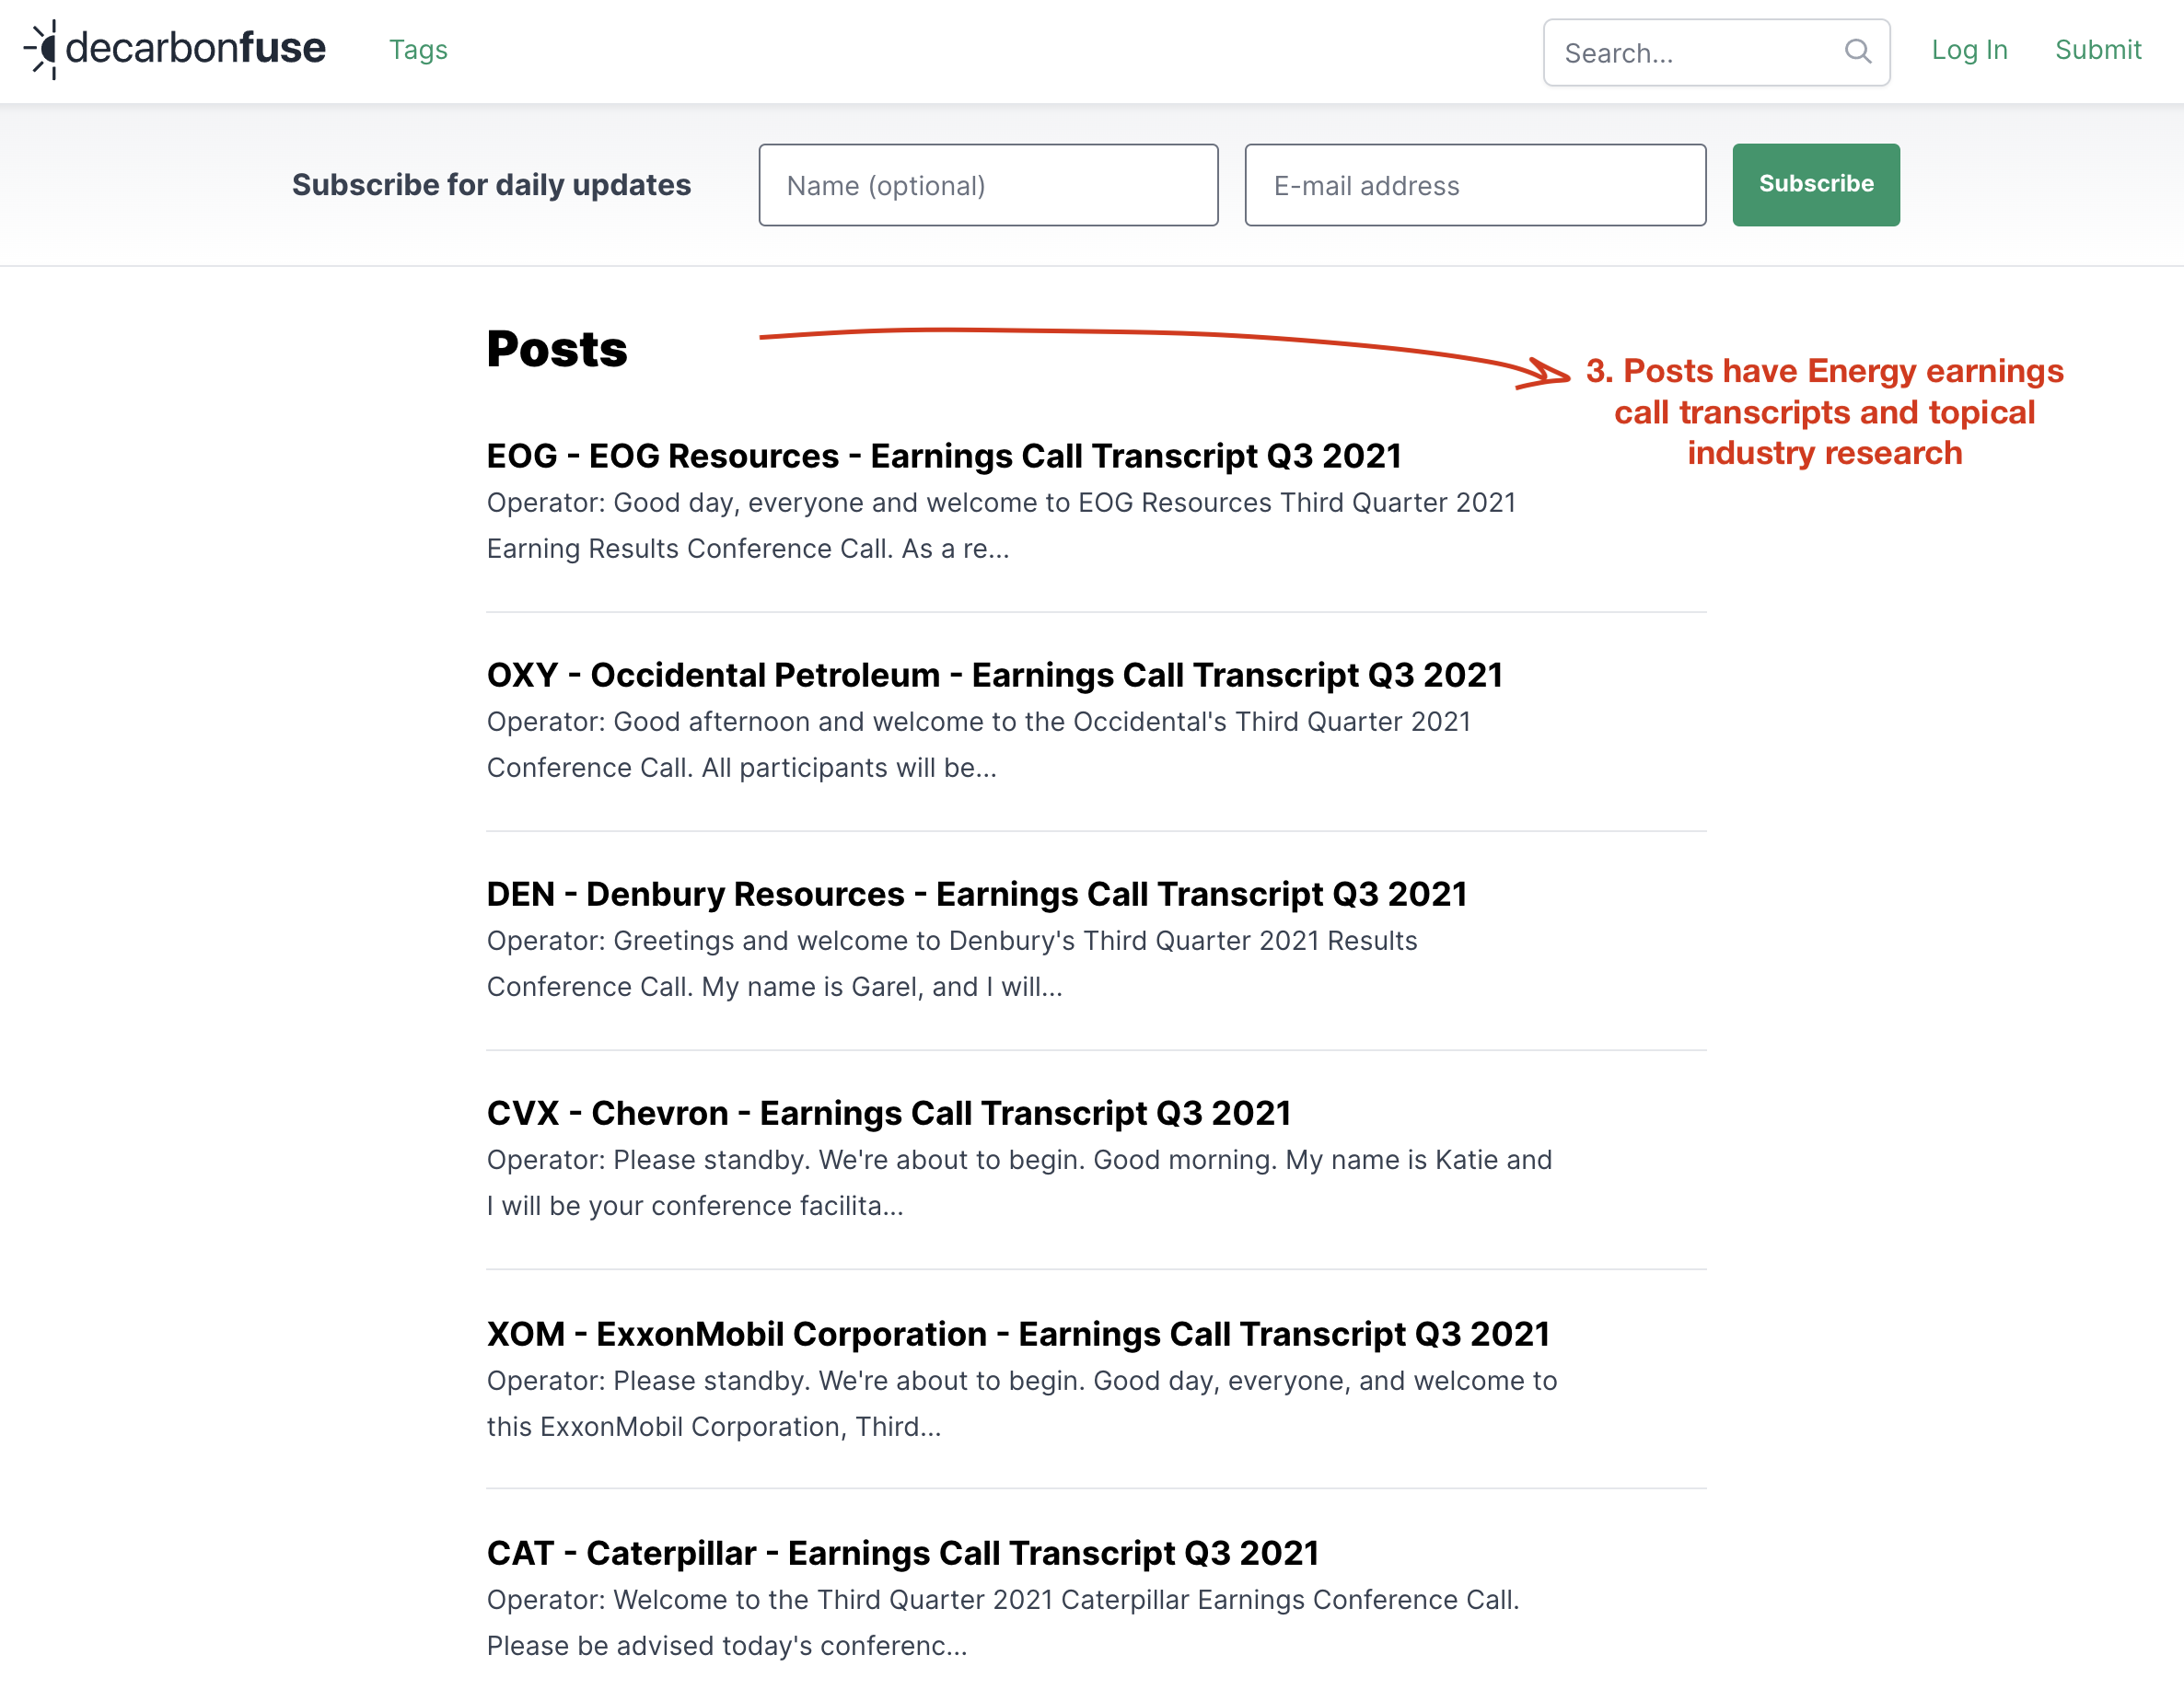Click the decarbonfuse sun logo icon
Screen dimensions: 2184x1701
(x=42, y=50)
